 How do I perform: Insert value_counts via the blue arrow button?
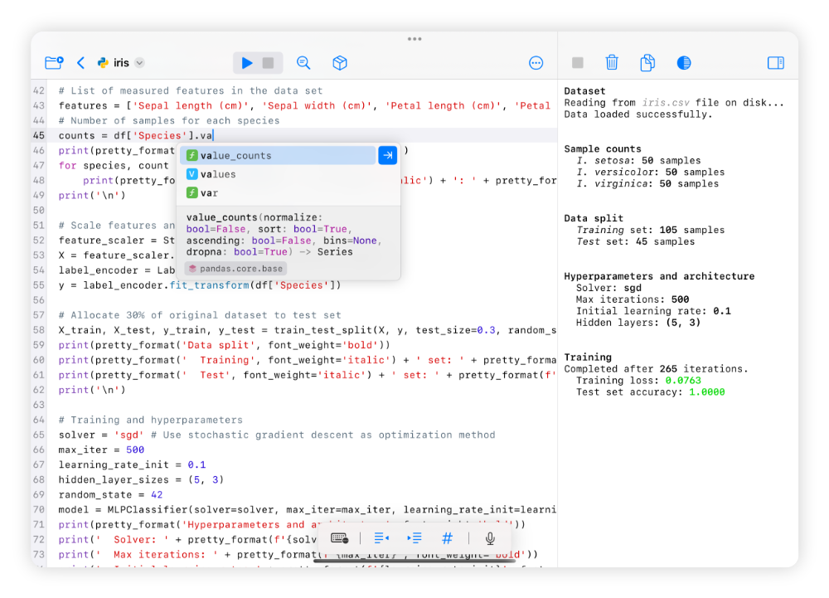(387, 155)
